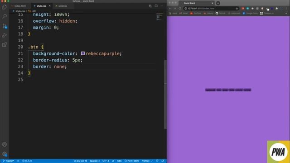The width and height of the screenshot is (290, 163).
Task: Open the browser profile avatar
Action: [281, 9]
